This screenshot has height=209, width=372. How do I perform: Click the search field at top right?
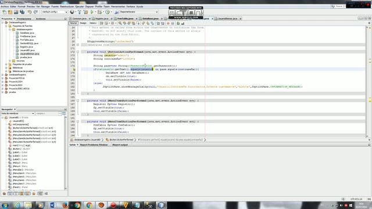[x=338, y=6]
